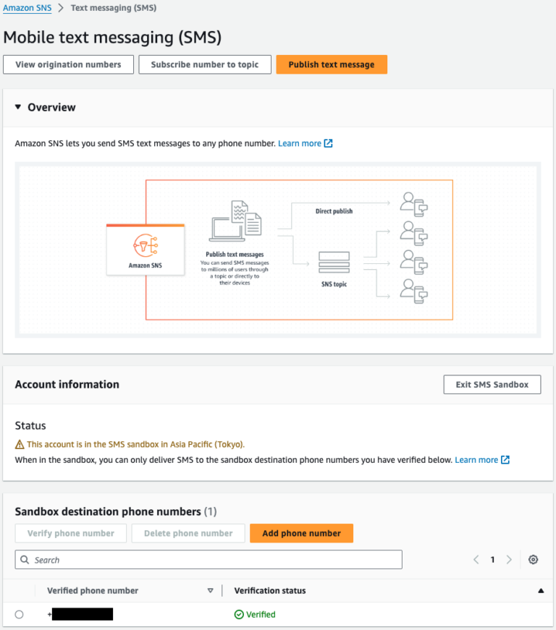The width and height of the screenshot is (556, 630).
Task: Click the search magnifier icon
Action: click(25, 559)
